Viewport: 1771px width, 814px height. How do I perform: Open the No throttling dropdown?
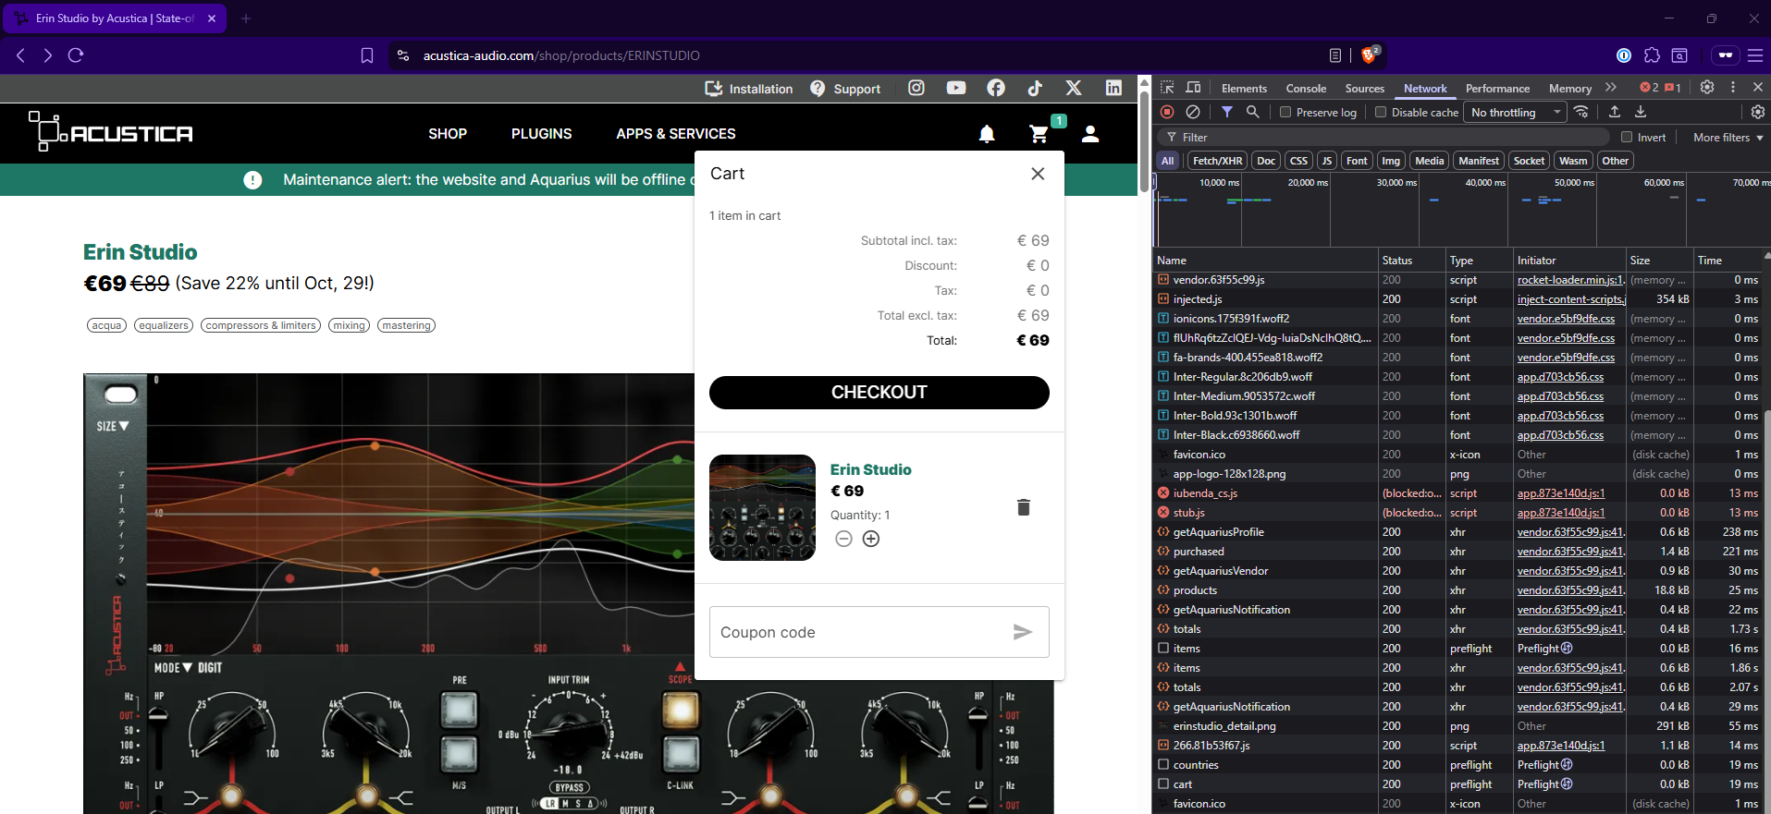[1516, 112]
